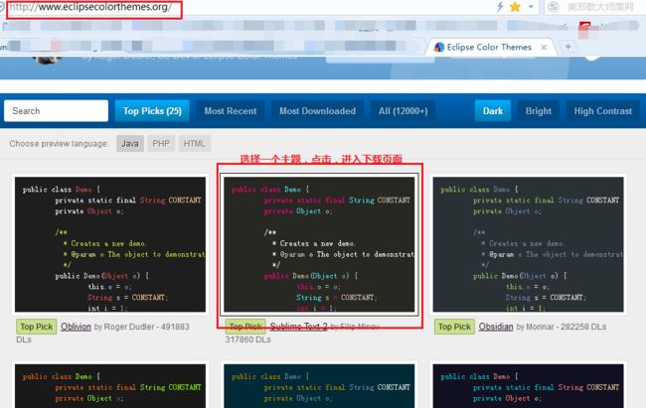Click the theme Search field
646x408 pixels.
tap(56, 111)
